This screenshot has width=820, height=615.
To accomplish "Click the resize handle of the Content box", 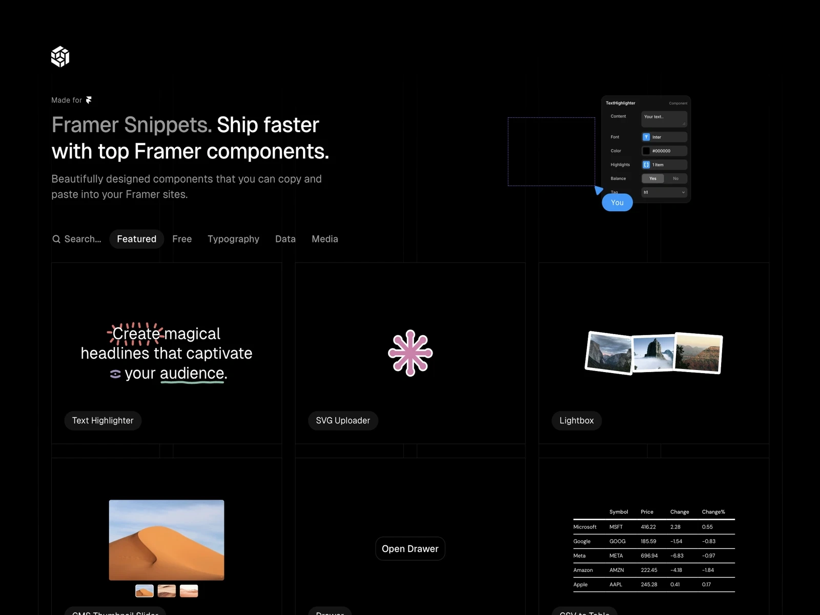I will [684, 124].
